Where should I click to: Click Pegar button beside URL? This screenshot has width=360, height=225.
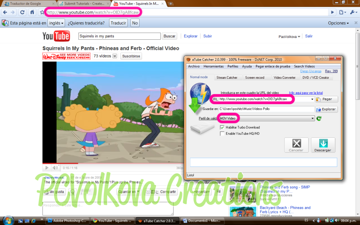click(x=327, y=99)
